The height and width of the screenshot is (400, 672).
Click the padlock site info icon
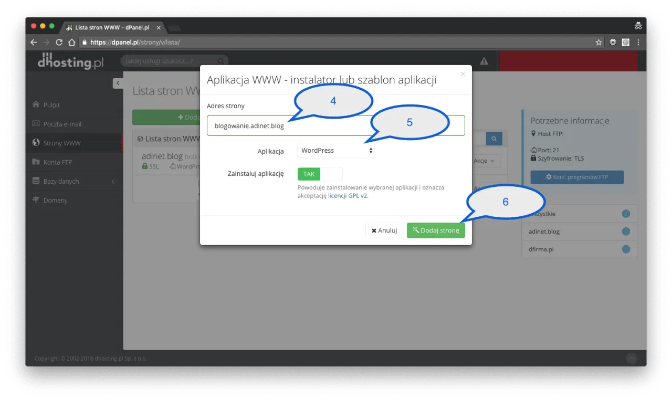pos(85,43)
